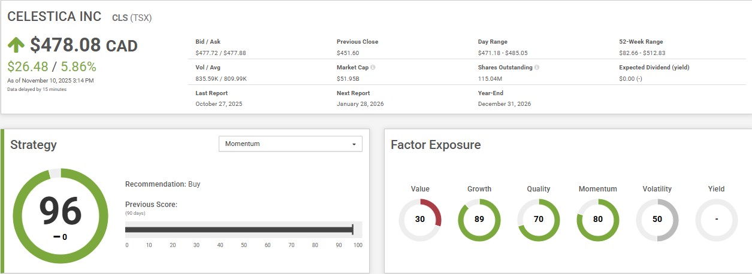Click the Market Cap info icon
The width and height of the screenshot is (752, 274).
click(373, 68)
